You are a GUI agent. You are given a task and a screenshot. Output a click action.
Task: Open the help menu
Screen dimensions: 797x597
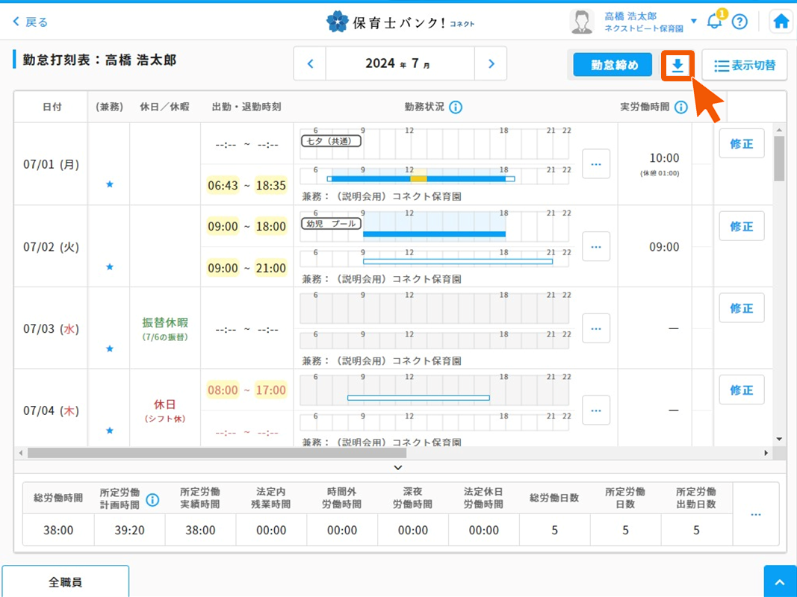[739, 21]
